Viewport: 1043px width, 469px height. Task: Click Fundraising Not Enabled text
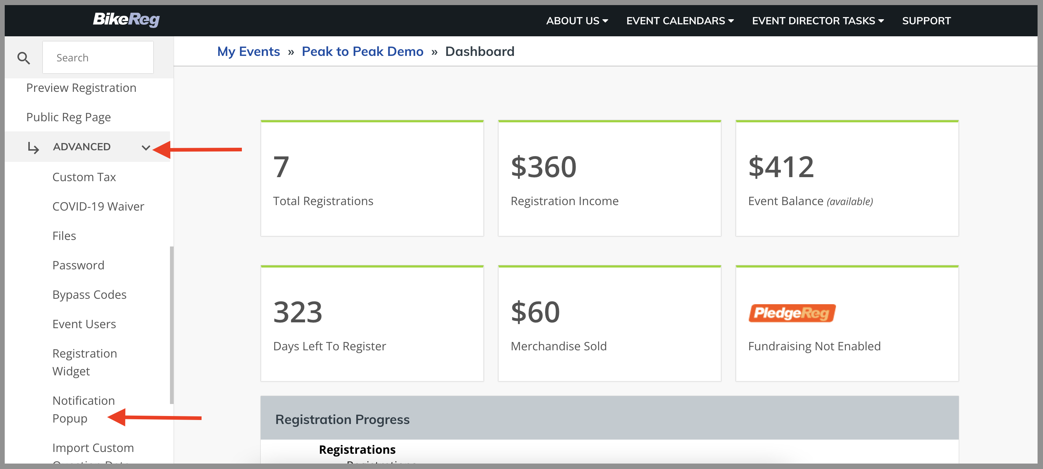(x=814, y=346)
